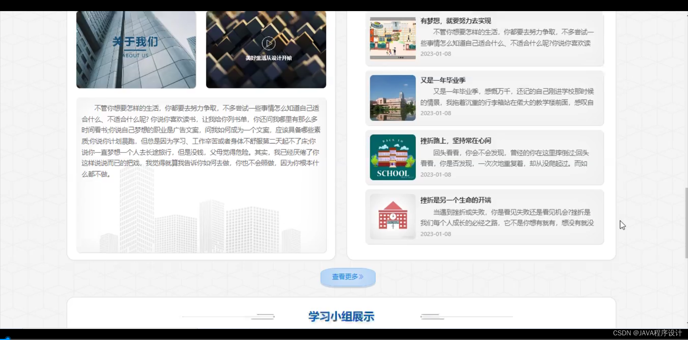Open the article 挫折路上，坚持常在心间

click(x=456, y=141)
